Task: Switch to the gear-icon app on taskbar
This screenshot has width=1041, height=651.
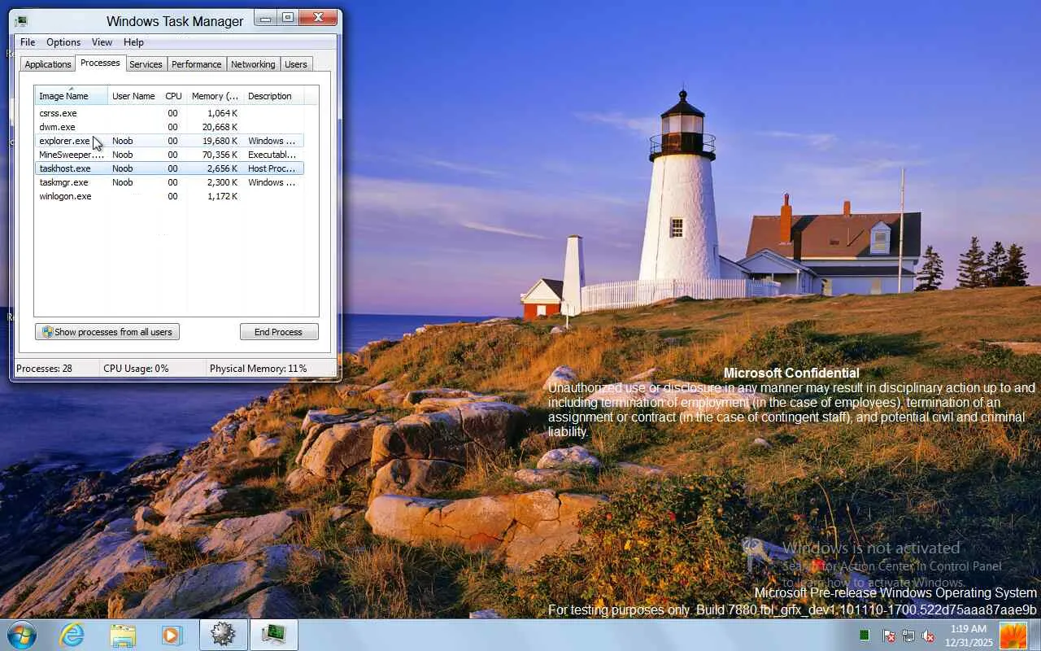Action: (224, 635)
